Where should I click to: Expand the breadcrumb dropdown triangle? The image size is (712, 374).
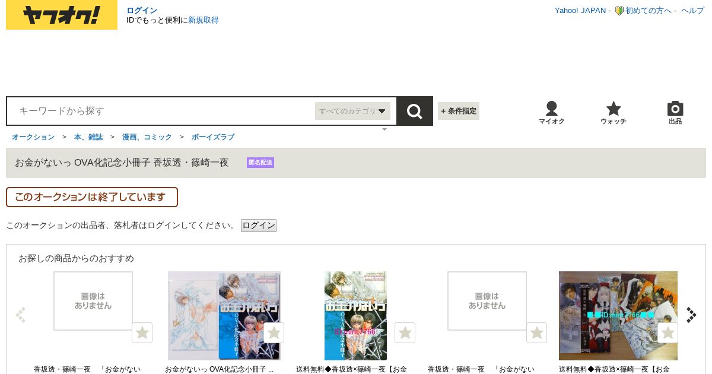coord(384,129)
